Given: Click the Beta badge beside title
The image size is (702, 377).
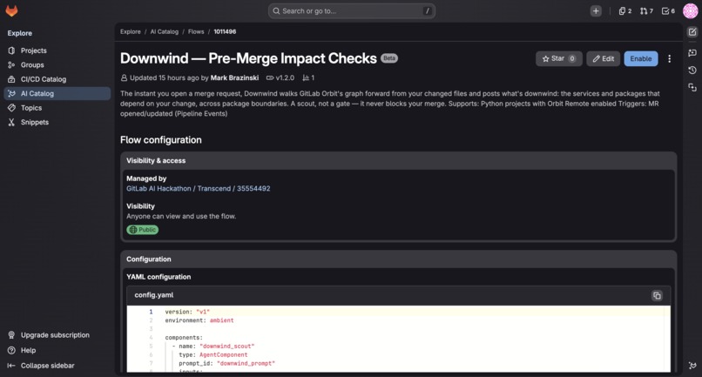Looking at the screenshot, I should (389, 58).
